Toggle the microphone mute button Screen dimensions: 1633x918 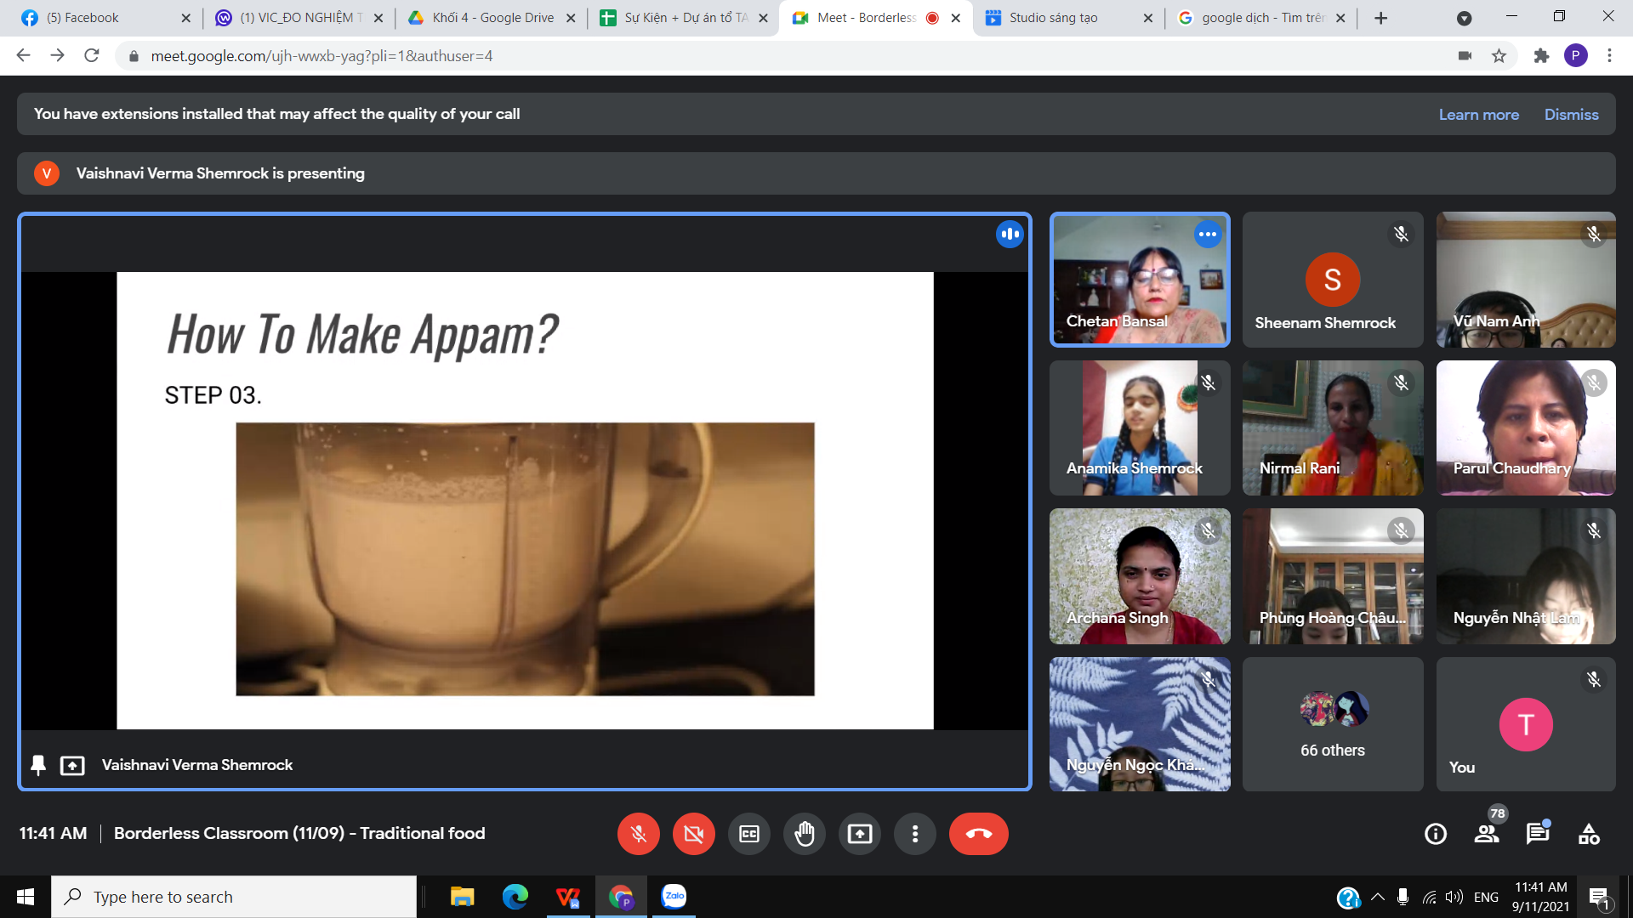638,834
